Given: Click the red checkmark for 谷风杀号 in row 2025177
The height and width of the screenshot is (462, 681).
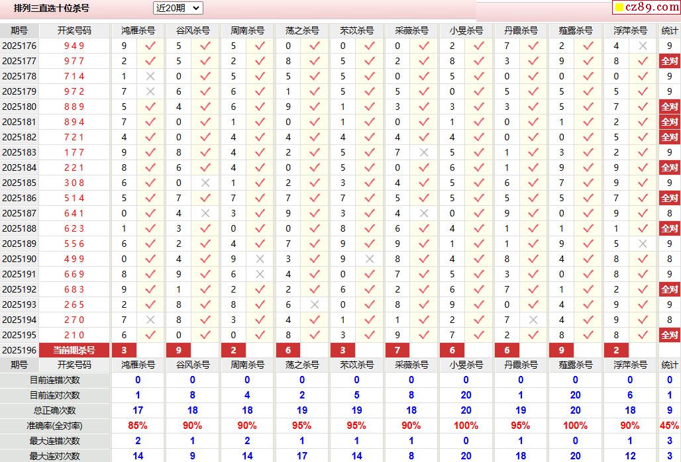Looking at the screenshot, I should 205,61.
